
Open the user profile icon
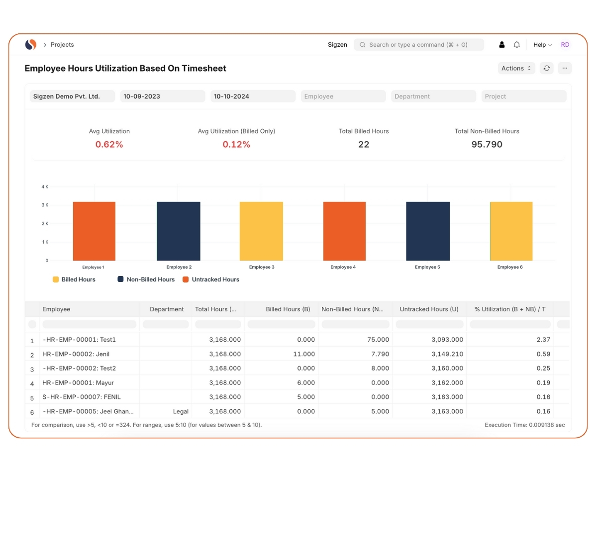point(501,45)
